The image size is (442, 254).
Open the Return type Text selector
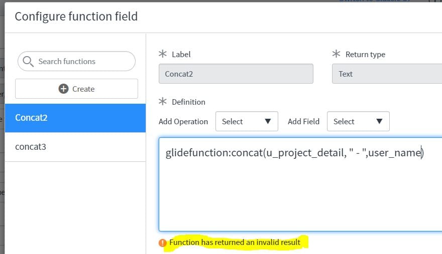point(387,74)
